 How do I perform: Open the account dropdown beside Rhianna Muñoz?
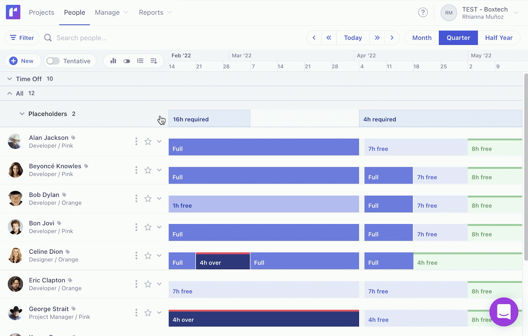[x=516, y=13]
